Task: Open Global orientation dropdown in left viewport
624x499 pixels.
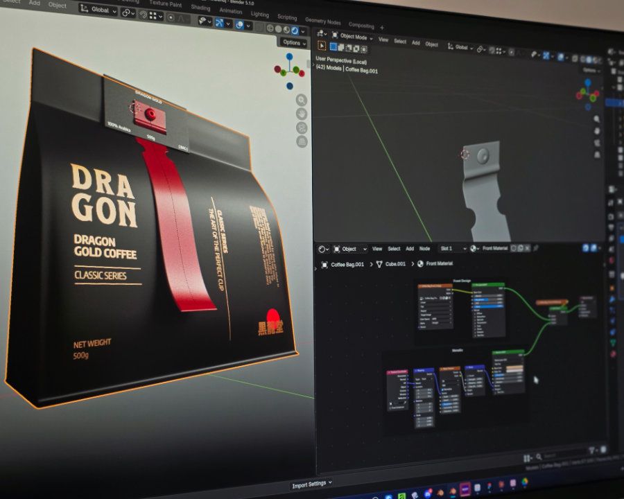Action: (x=98, y=10)
